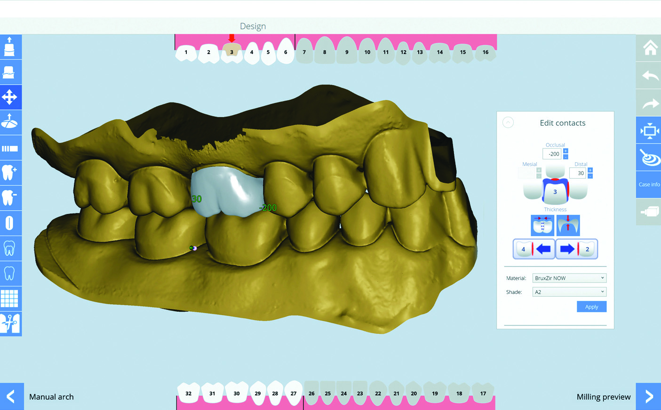661x410 pixels.
Task: Click the add material tooth icon
Action: (x=10, y=173)
